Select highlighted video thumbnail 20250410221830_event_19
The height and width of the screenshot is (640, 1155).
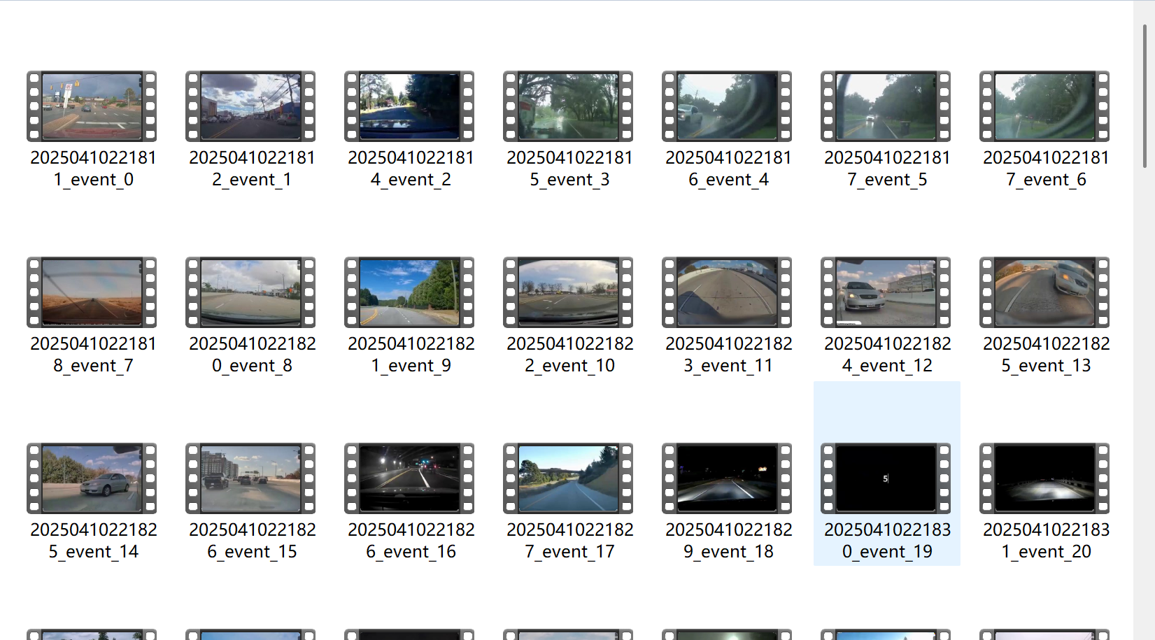[x=886, y=478]
